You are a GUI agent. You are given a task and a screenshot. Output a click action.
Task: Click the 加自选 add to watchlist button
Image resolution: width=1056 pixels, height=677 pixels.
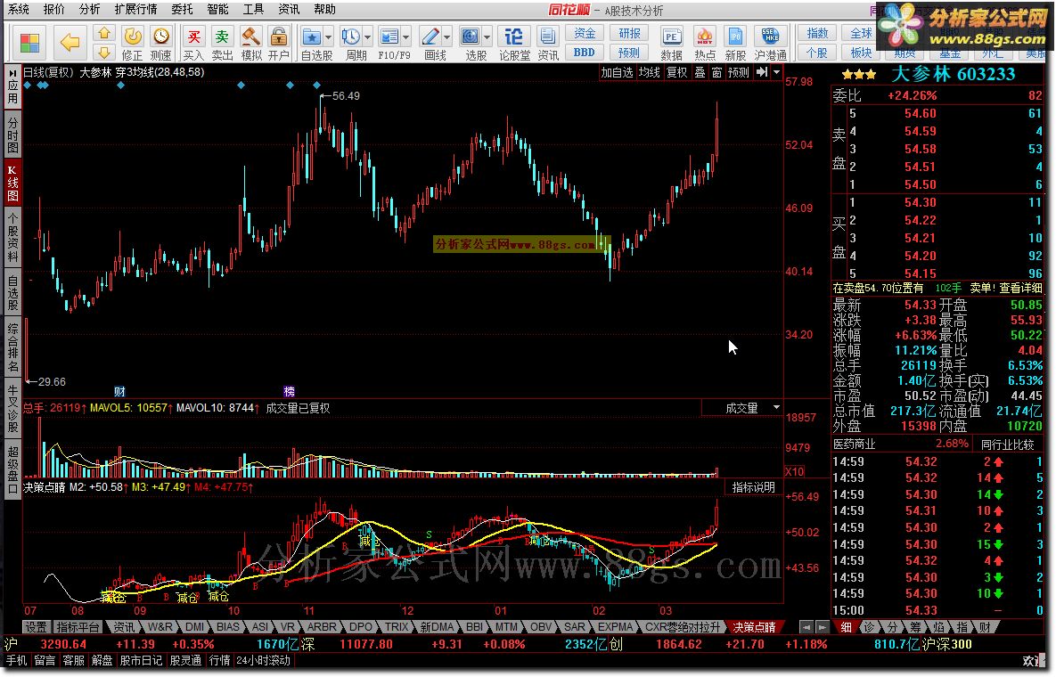(618, 72)
